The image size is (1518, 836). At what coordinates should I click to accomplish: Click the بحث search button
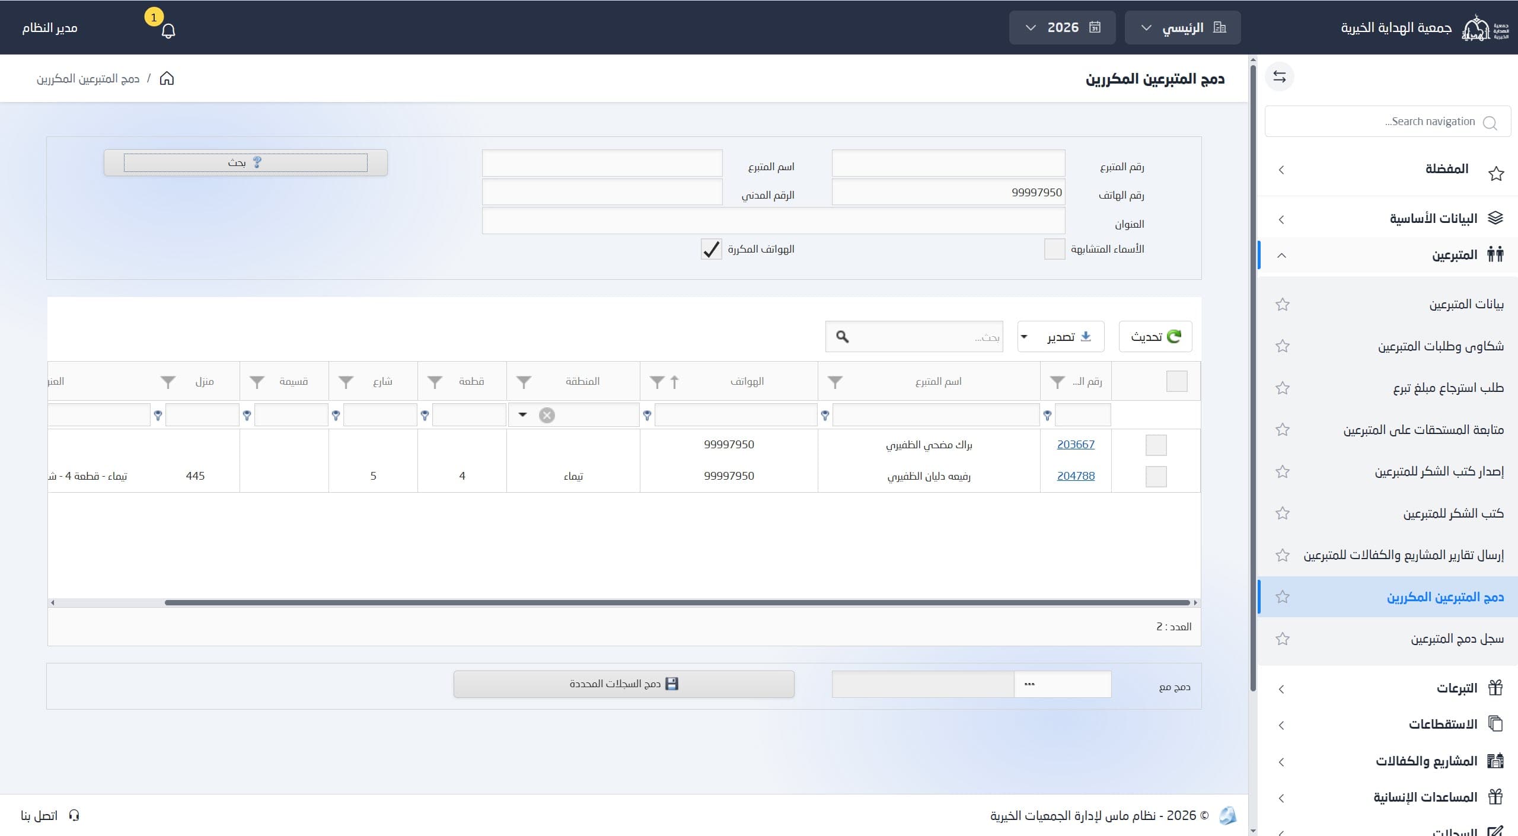[245, 162]
